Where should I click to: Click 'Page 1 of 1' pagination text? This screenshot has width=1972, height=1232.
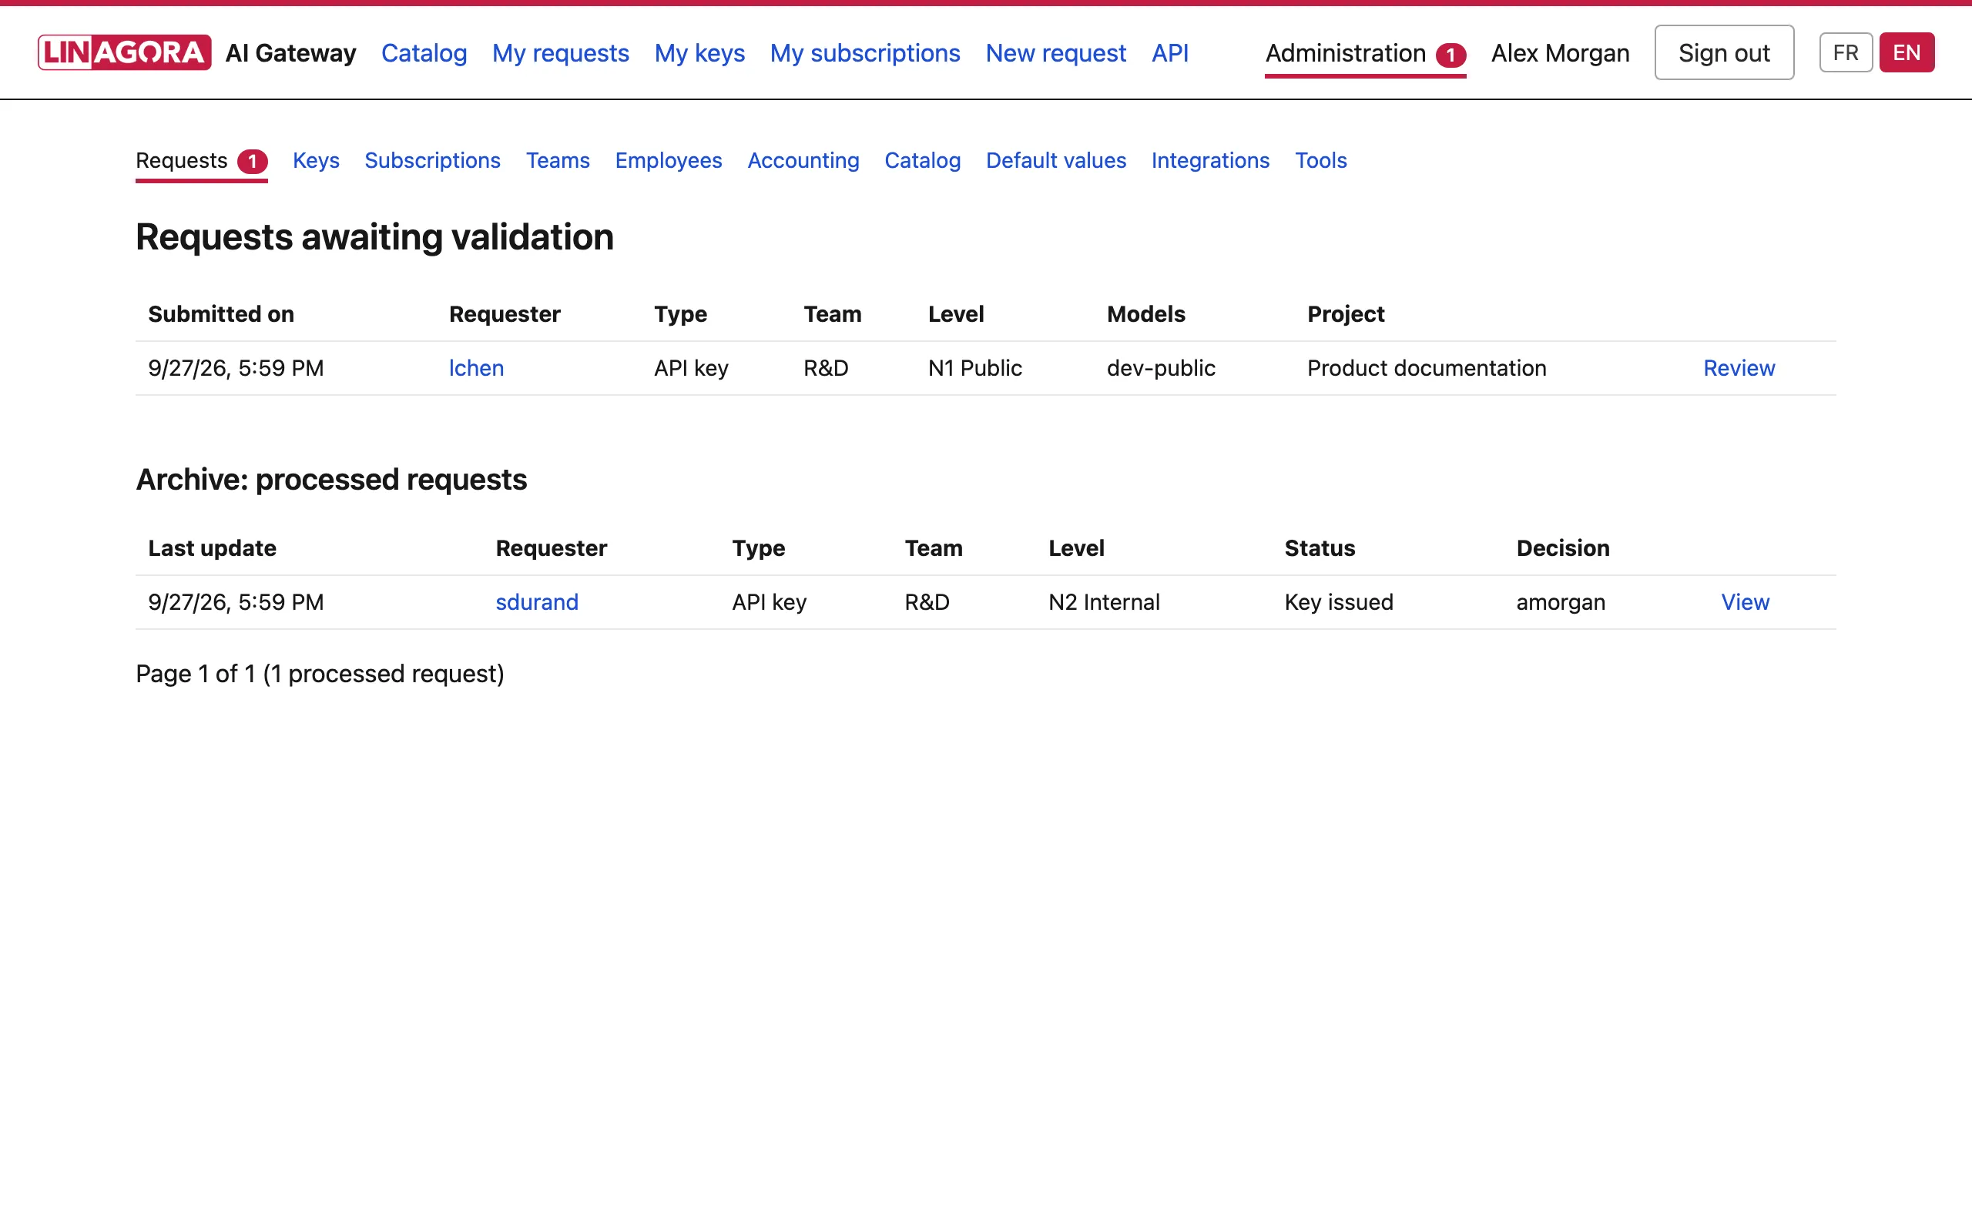tap(196, 674)
